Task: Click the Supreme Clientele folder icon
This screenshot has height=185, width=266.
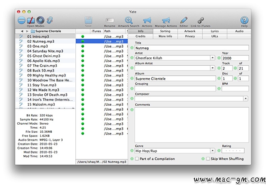Action: click(x=33, y=31)
